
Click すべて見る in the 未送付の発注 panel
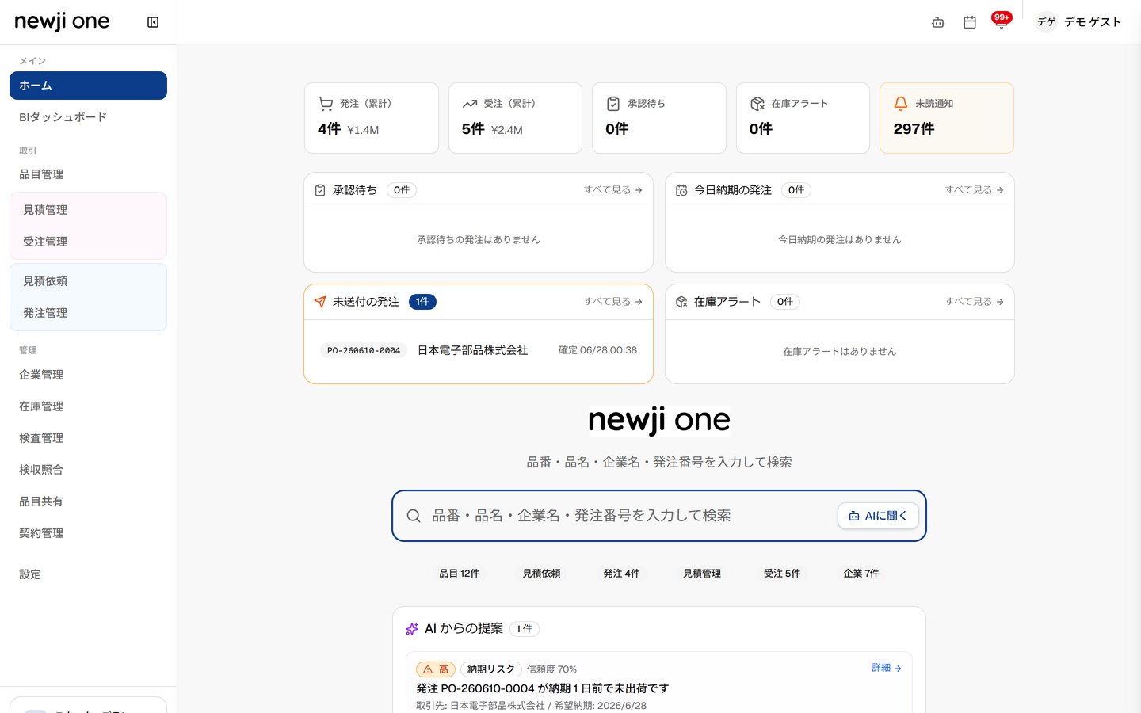tap(613, 302)
